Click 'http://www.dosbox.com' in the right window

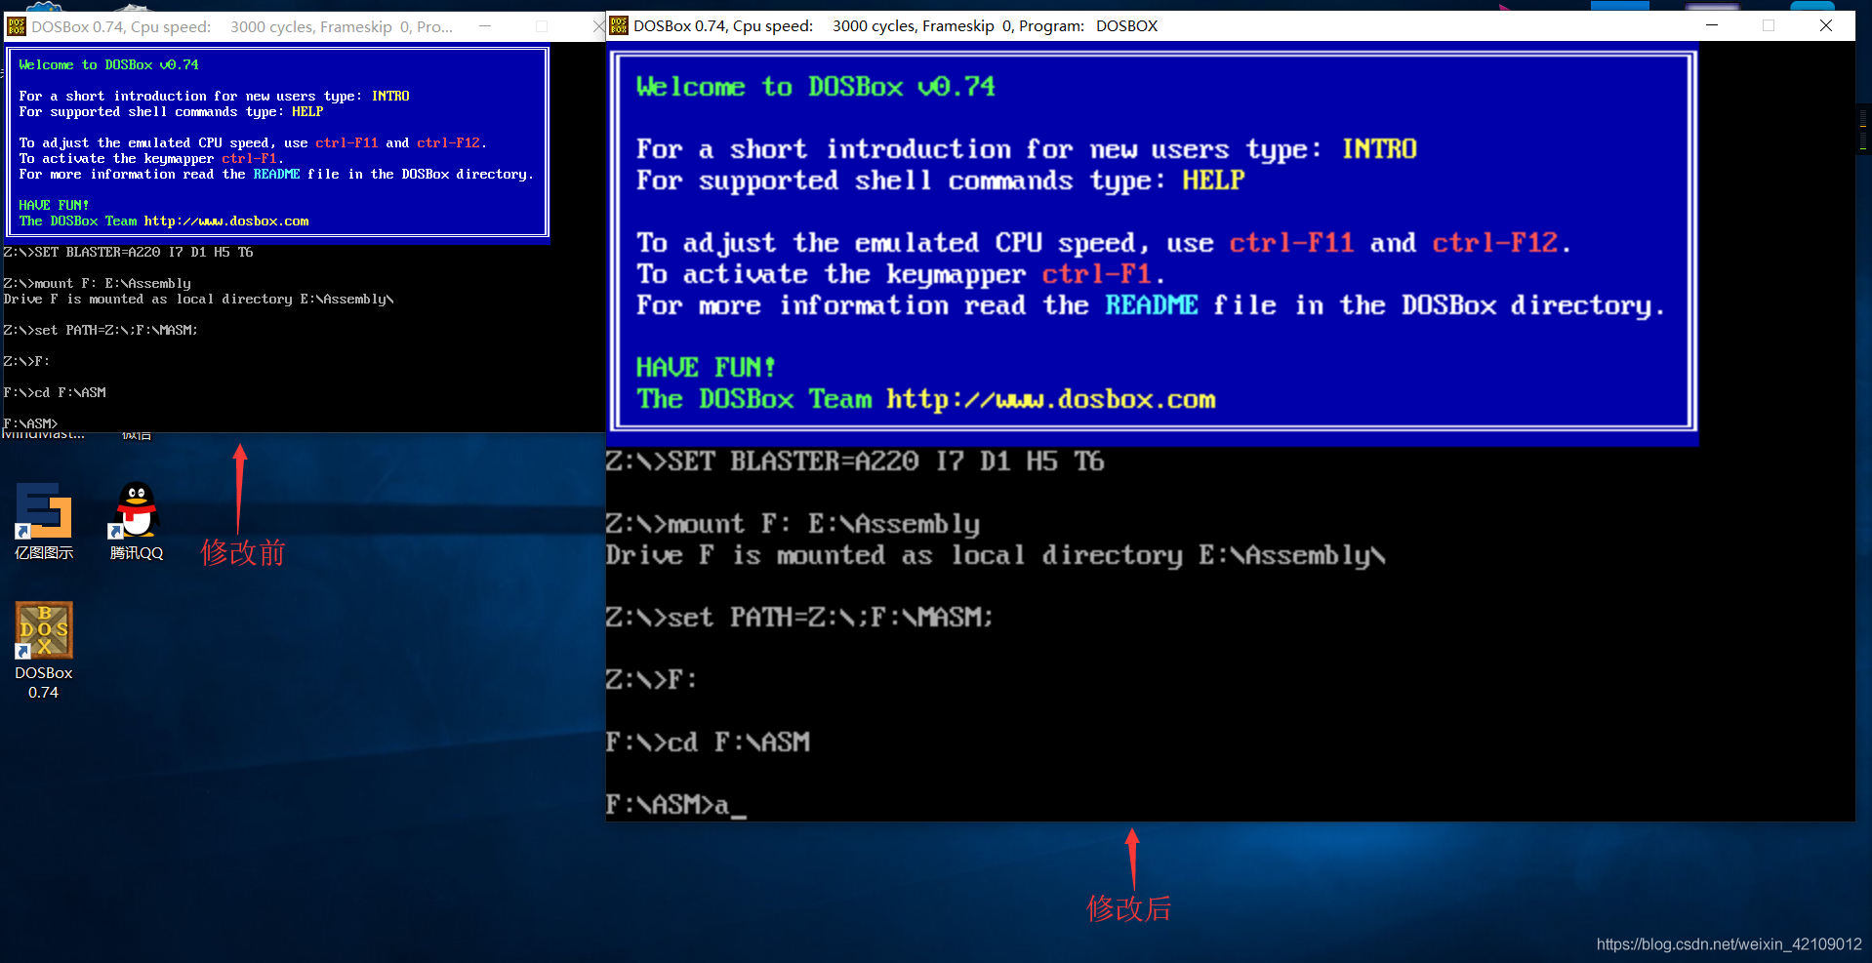pyautogui.click(x=1051, y=399)
